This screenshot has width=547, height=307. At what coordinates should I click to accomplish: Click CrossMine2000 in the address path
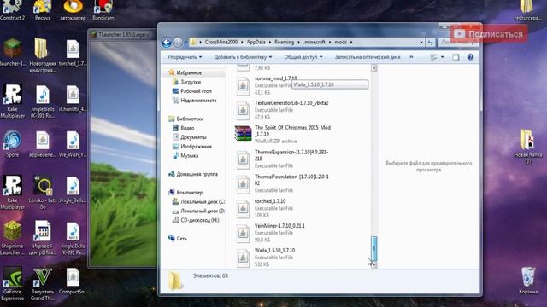pos(221,42)
